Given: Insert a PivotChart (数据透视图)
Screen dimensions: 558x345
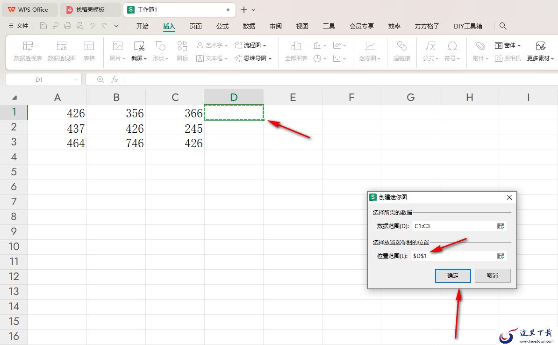Looking at the screenshot, I should pyautogui.click(x=62, y=51).
